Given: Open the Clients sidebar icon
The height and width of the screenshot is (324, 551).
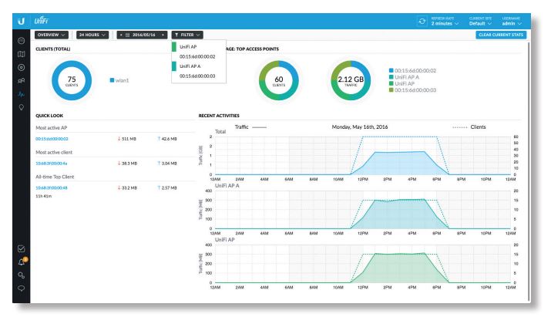Looking at the screenshot, I should [x=21, y=80].
